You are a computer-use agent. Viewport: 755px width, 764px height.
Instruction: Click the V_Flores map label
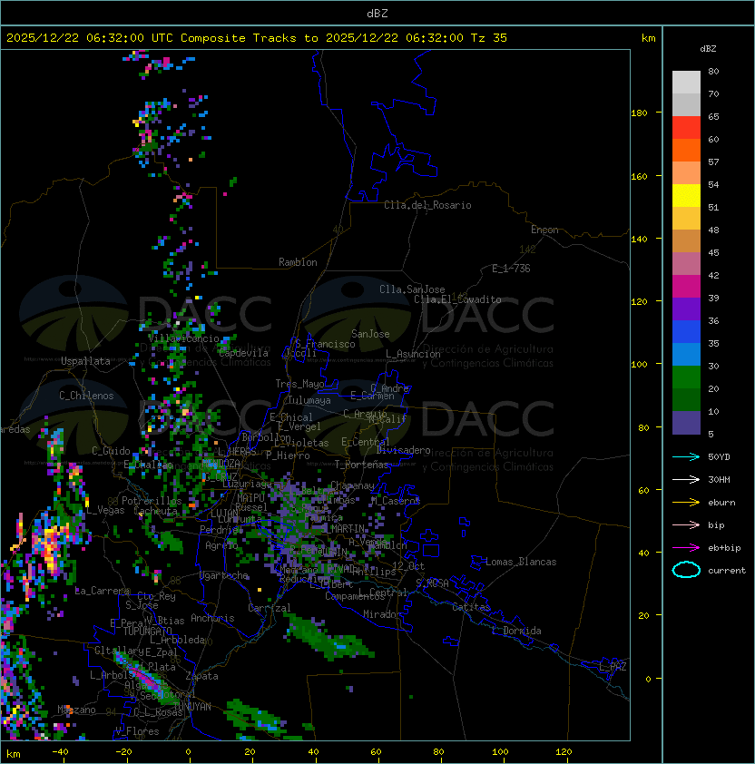(137, 731)
